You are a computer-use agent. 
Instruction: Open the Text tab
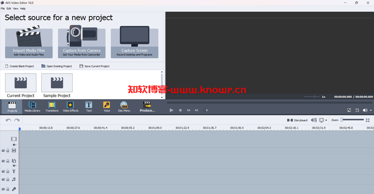click(x=89, y=106)
